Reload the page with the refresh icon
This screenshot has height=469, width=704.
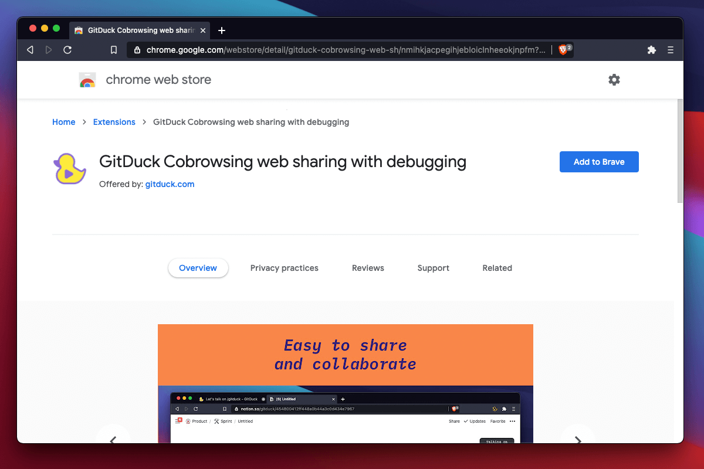coord(67,50)
